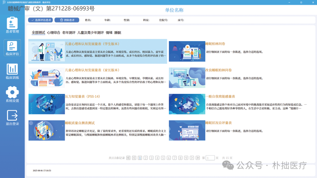Image resolution: width=317 pixels, height=178 pixels.
Task: Jump to the last page arrow
Action: pyautogui.click(x=198, y=158)
